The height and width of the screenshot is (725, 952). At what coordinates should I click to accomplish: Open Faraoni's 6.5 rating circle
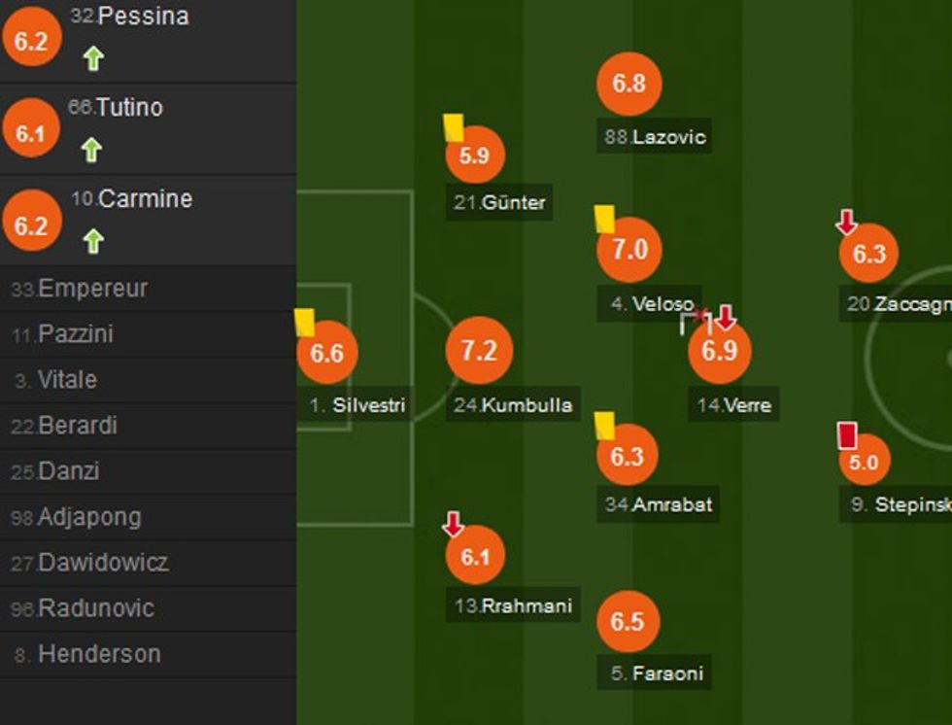[628, 622]
